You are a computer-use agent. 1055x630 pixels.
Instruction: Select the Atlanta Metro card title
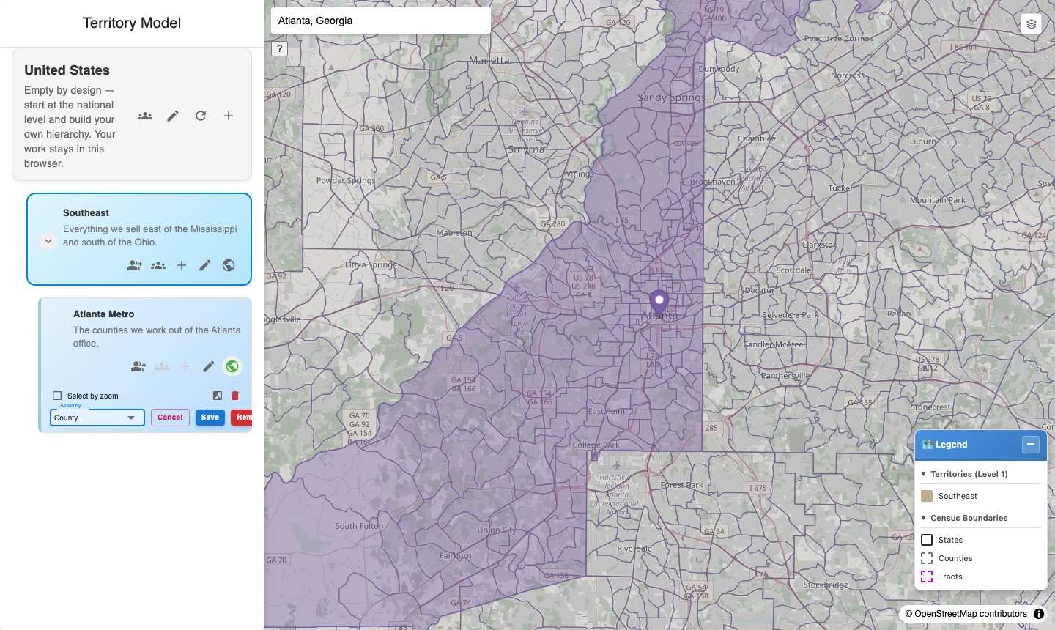pyautogui.click(x=103, y=314)
